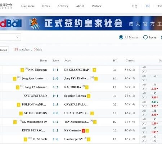Open the Real Sociedad sponsorship banner
Image resolution: width=162 pixels, height=144 pixels.
81,23
